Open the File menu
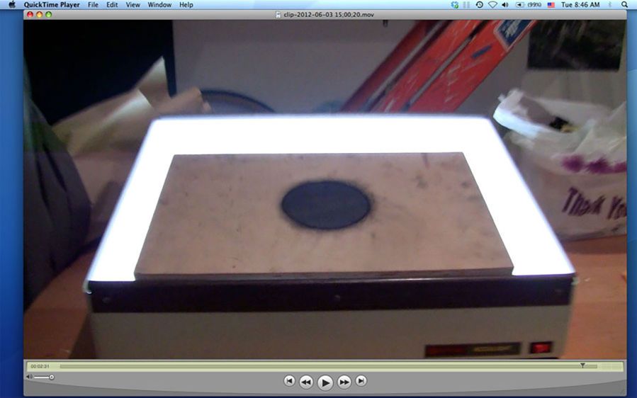The image size is (637, 398). click(93, 5)
